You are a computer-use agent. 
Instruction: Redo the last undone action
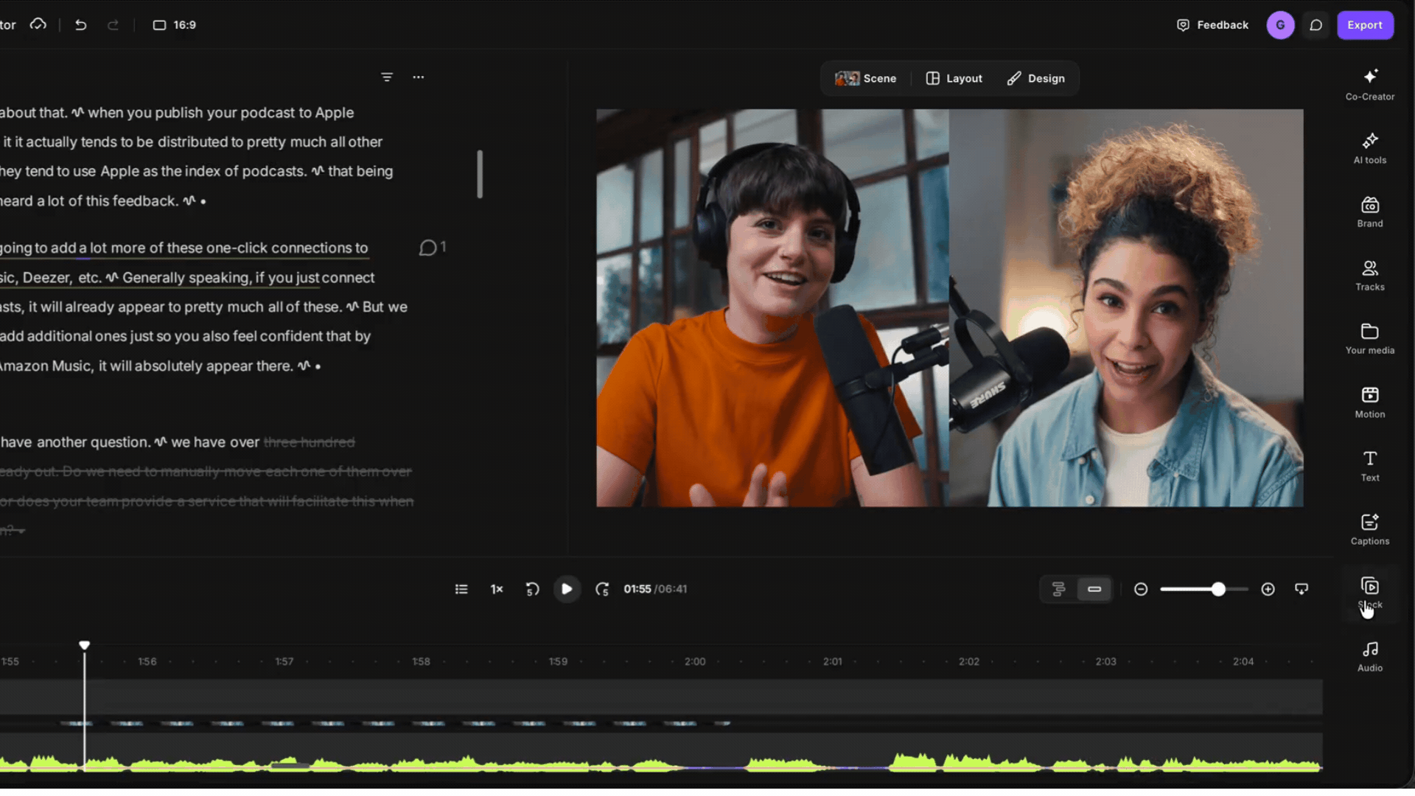[113, 25]
